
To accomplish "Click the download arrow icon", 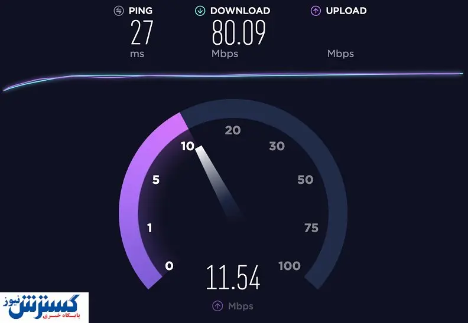I will click(x=200, y=11).
